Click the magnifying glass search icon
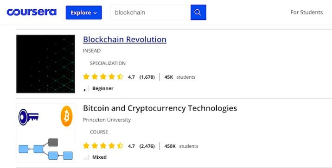 (x=198, y=12)
